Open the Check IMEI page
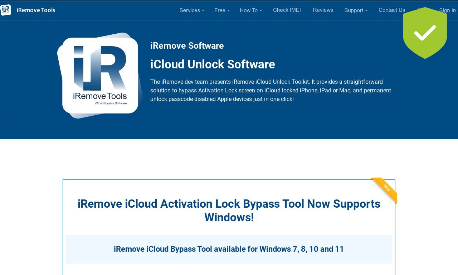Image resolution: width=458 pixels, height=275 pixels. (x=287, y=10)
